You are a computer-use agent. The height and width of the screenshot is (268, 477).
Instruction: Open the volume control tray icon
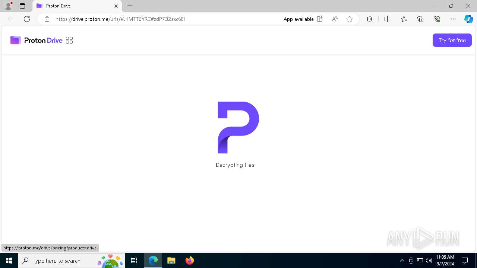(429, 261)
